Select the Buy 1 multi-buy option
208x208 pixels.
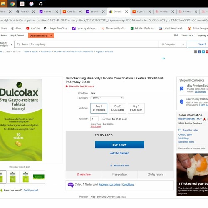point(99,108)
